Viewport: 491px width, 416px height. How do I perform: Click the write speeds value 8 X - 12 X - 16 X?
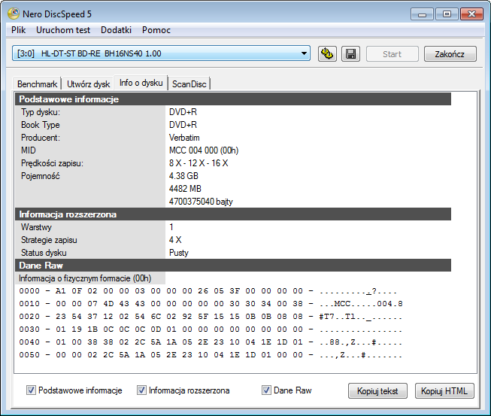199,163
